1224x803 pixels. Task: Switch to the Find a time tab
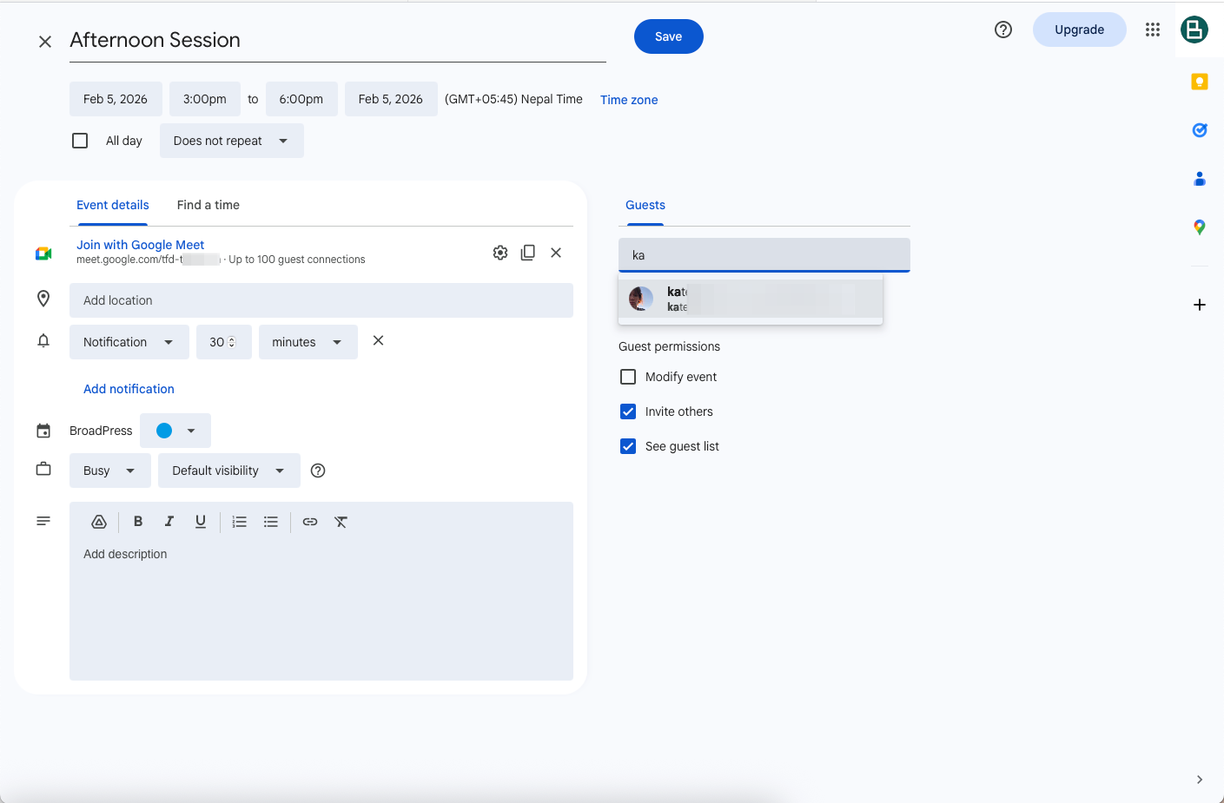click(x=208, y=205)
